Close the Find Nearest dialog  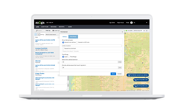pyautogui.click(x=122, y=32)
